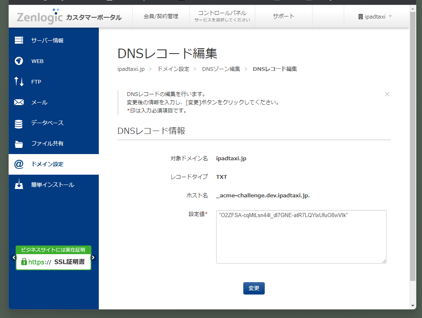Click host name _acme-challenge.dev.ipadtaxi.jp. text
Screen dimensions: 422x318
point(263,196)
